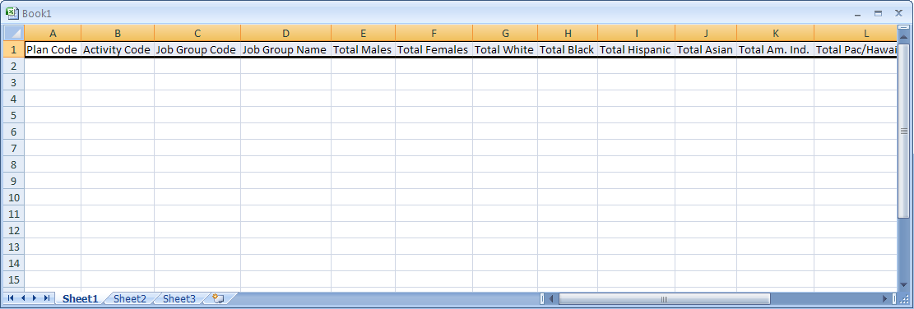This screenshot has height=309, width=914.
Task: Click the horizontal scrollbar thumb
Action: click(x=664, y=299)
